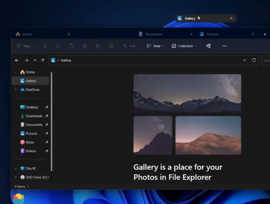Add a new tab with plus button
270x204 pixels.
(x=265, y=34)
